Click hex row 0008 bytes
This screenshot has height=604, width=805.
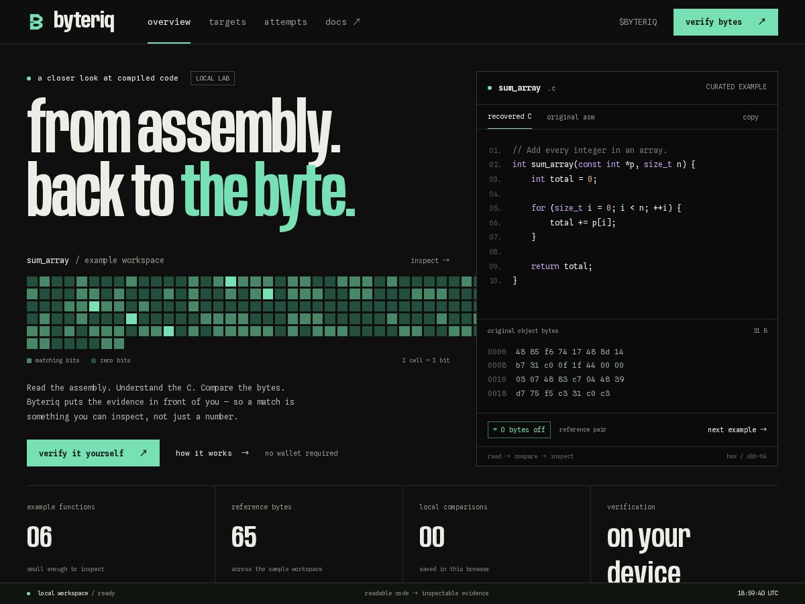(570, 365)
